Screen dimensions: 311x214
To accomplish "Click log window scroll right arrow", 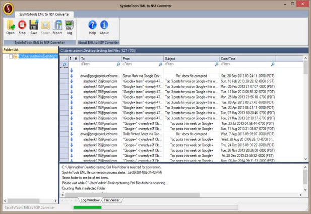I will [301, 195].
